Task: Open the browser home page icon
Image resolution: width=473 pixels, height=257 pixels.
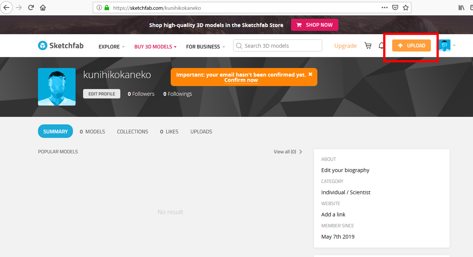Action: (x=43, y=8)
